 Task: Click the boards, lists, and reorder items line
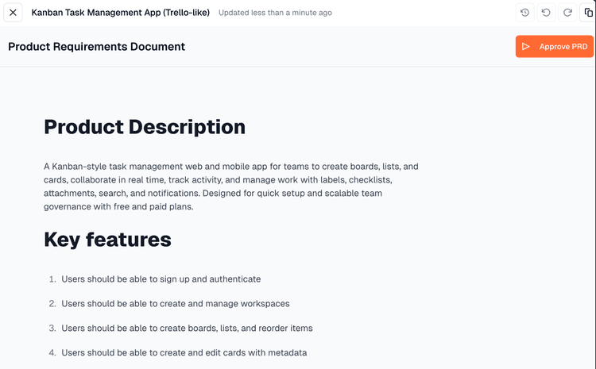click(187, 328)
